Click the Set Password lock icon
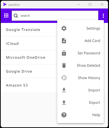 coord(64,53)
